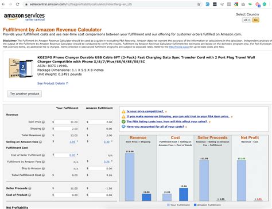This screenshot has width=272, height=209.
Task: Show help for Selling on Amazon fees
Action: tap(40, 142)
